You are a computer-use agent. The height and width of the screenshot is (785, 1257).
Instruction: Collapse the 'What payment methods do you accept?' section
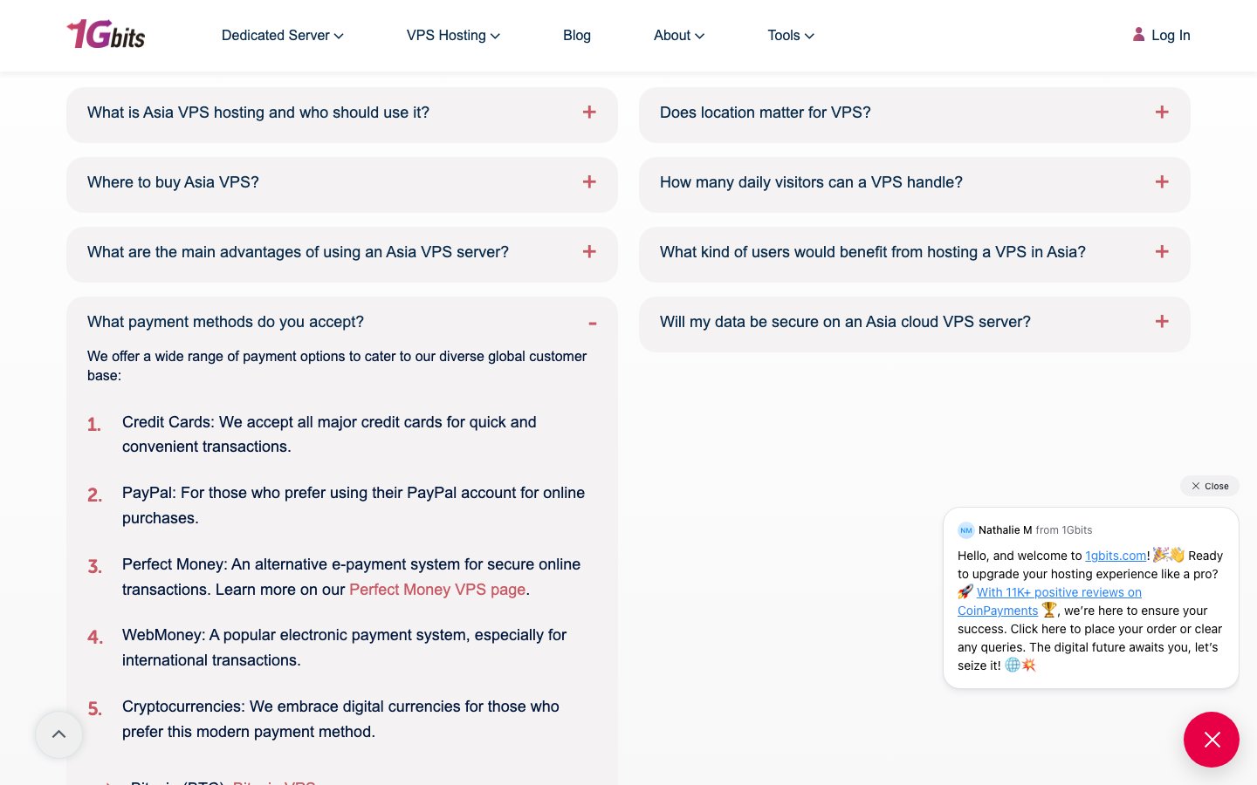[x=593, y=323]
